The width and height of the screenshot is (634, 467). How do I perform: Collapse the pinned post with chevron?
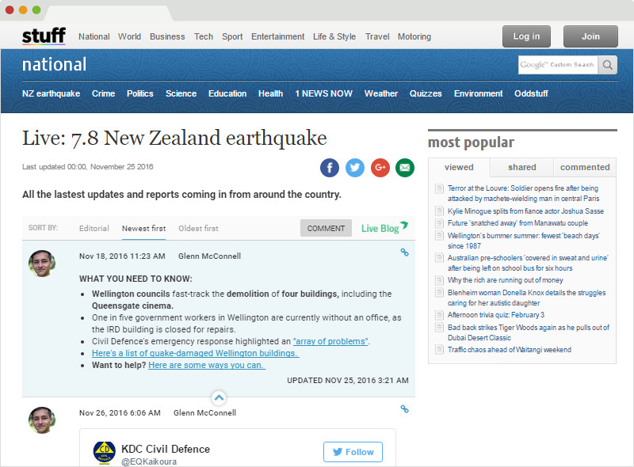click(219, 397)
